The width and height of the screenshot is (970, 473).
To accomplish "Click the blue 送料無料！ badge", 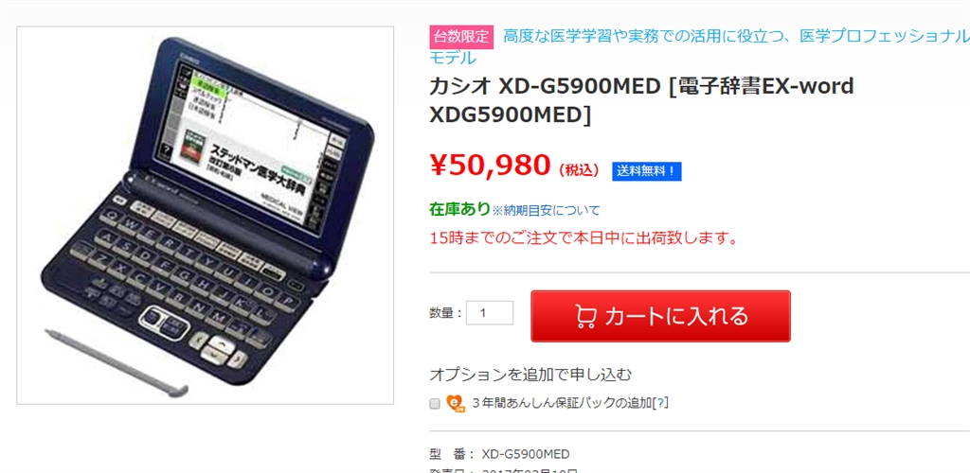I will click(646, 171).
